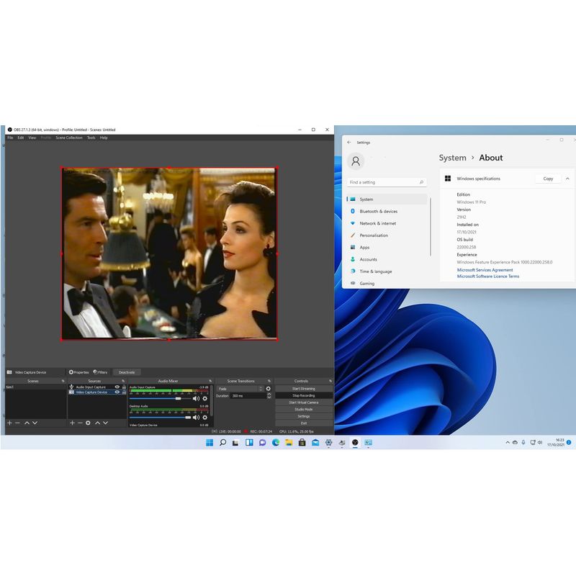This screenshot has height=576, width=576.
Task: Click Deactivate button for capture device
Action: tap(127, 372)
